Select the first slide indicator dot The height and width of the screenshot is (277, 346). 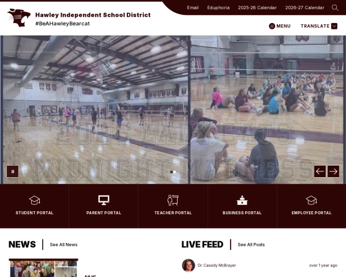pos(171,172)
